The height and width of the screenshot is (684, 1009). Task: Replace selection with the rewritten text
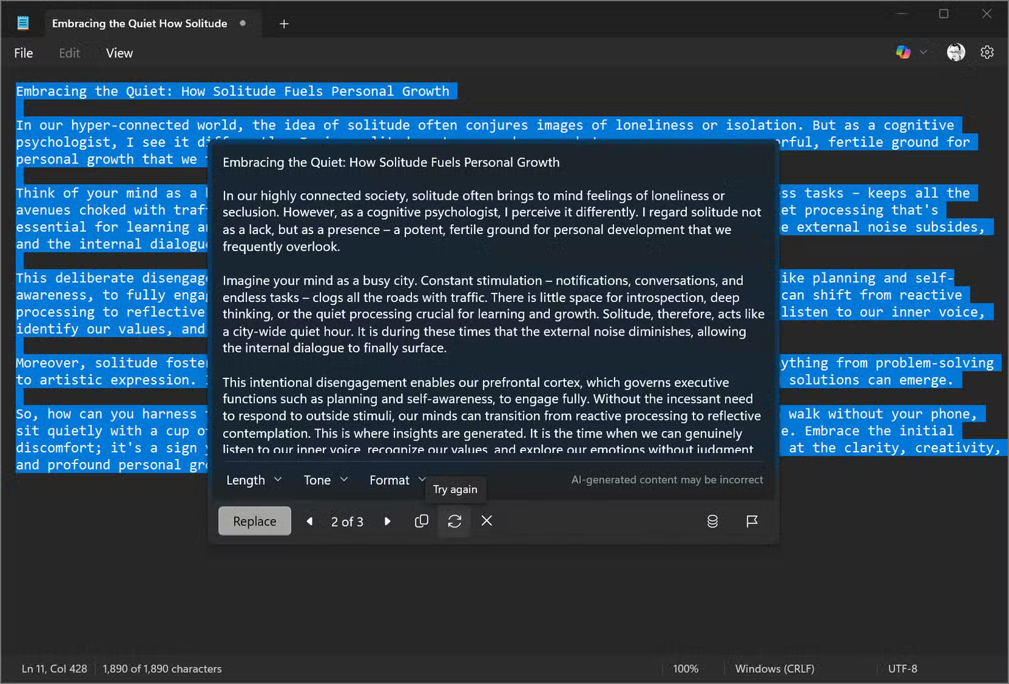click(254, 521)
